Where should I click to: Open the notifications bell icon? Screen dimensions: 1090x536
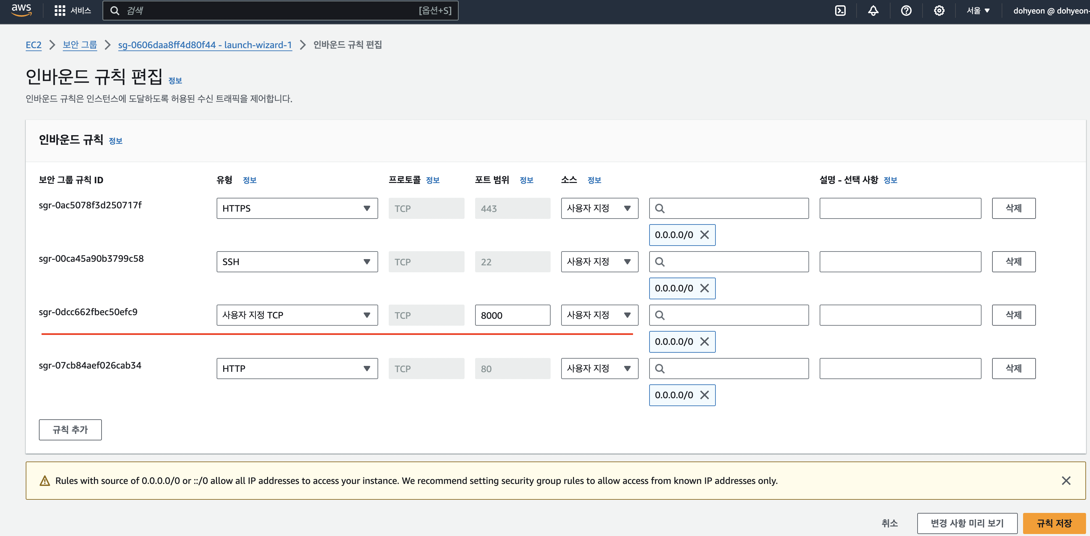(873, 11)
